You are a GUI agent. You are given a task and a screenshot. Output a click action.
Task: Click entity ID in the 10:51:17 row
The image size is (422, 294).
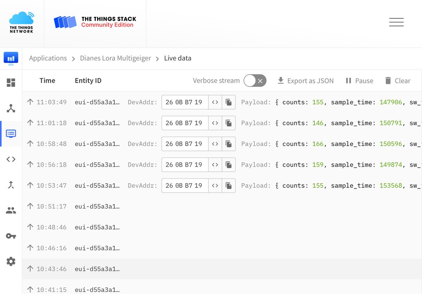tap(97, 206)
